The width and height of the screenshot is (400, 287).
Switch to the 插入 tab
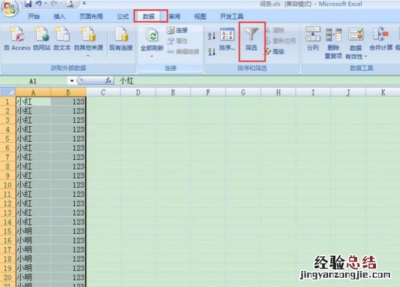59,16
